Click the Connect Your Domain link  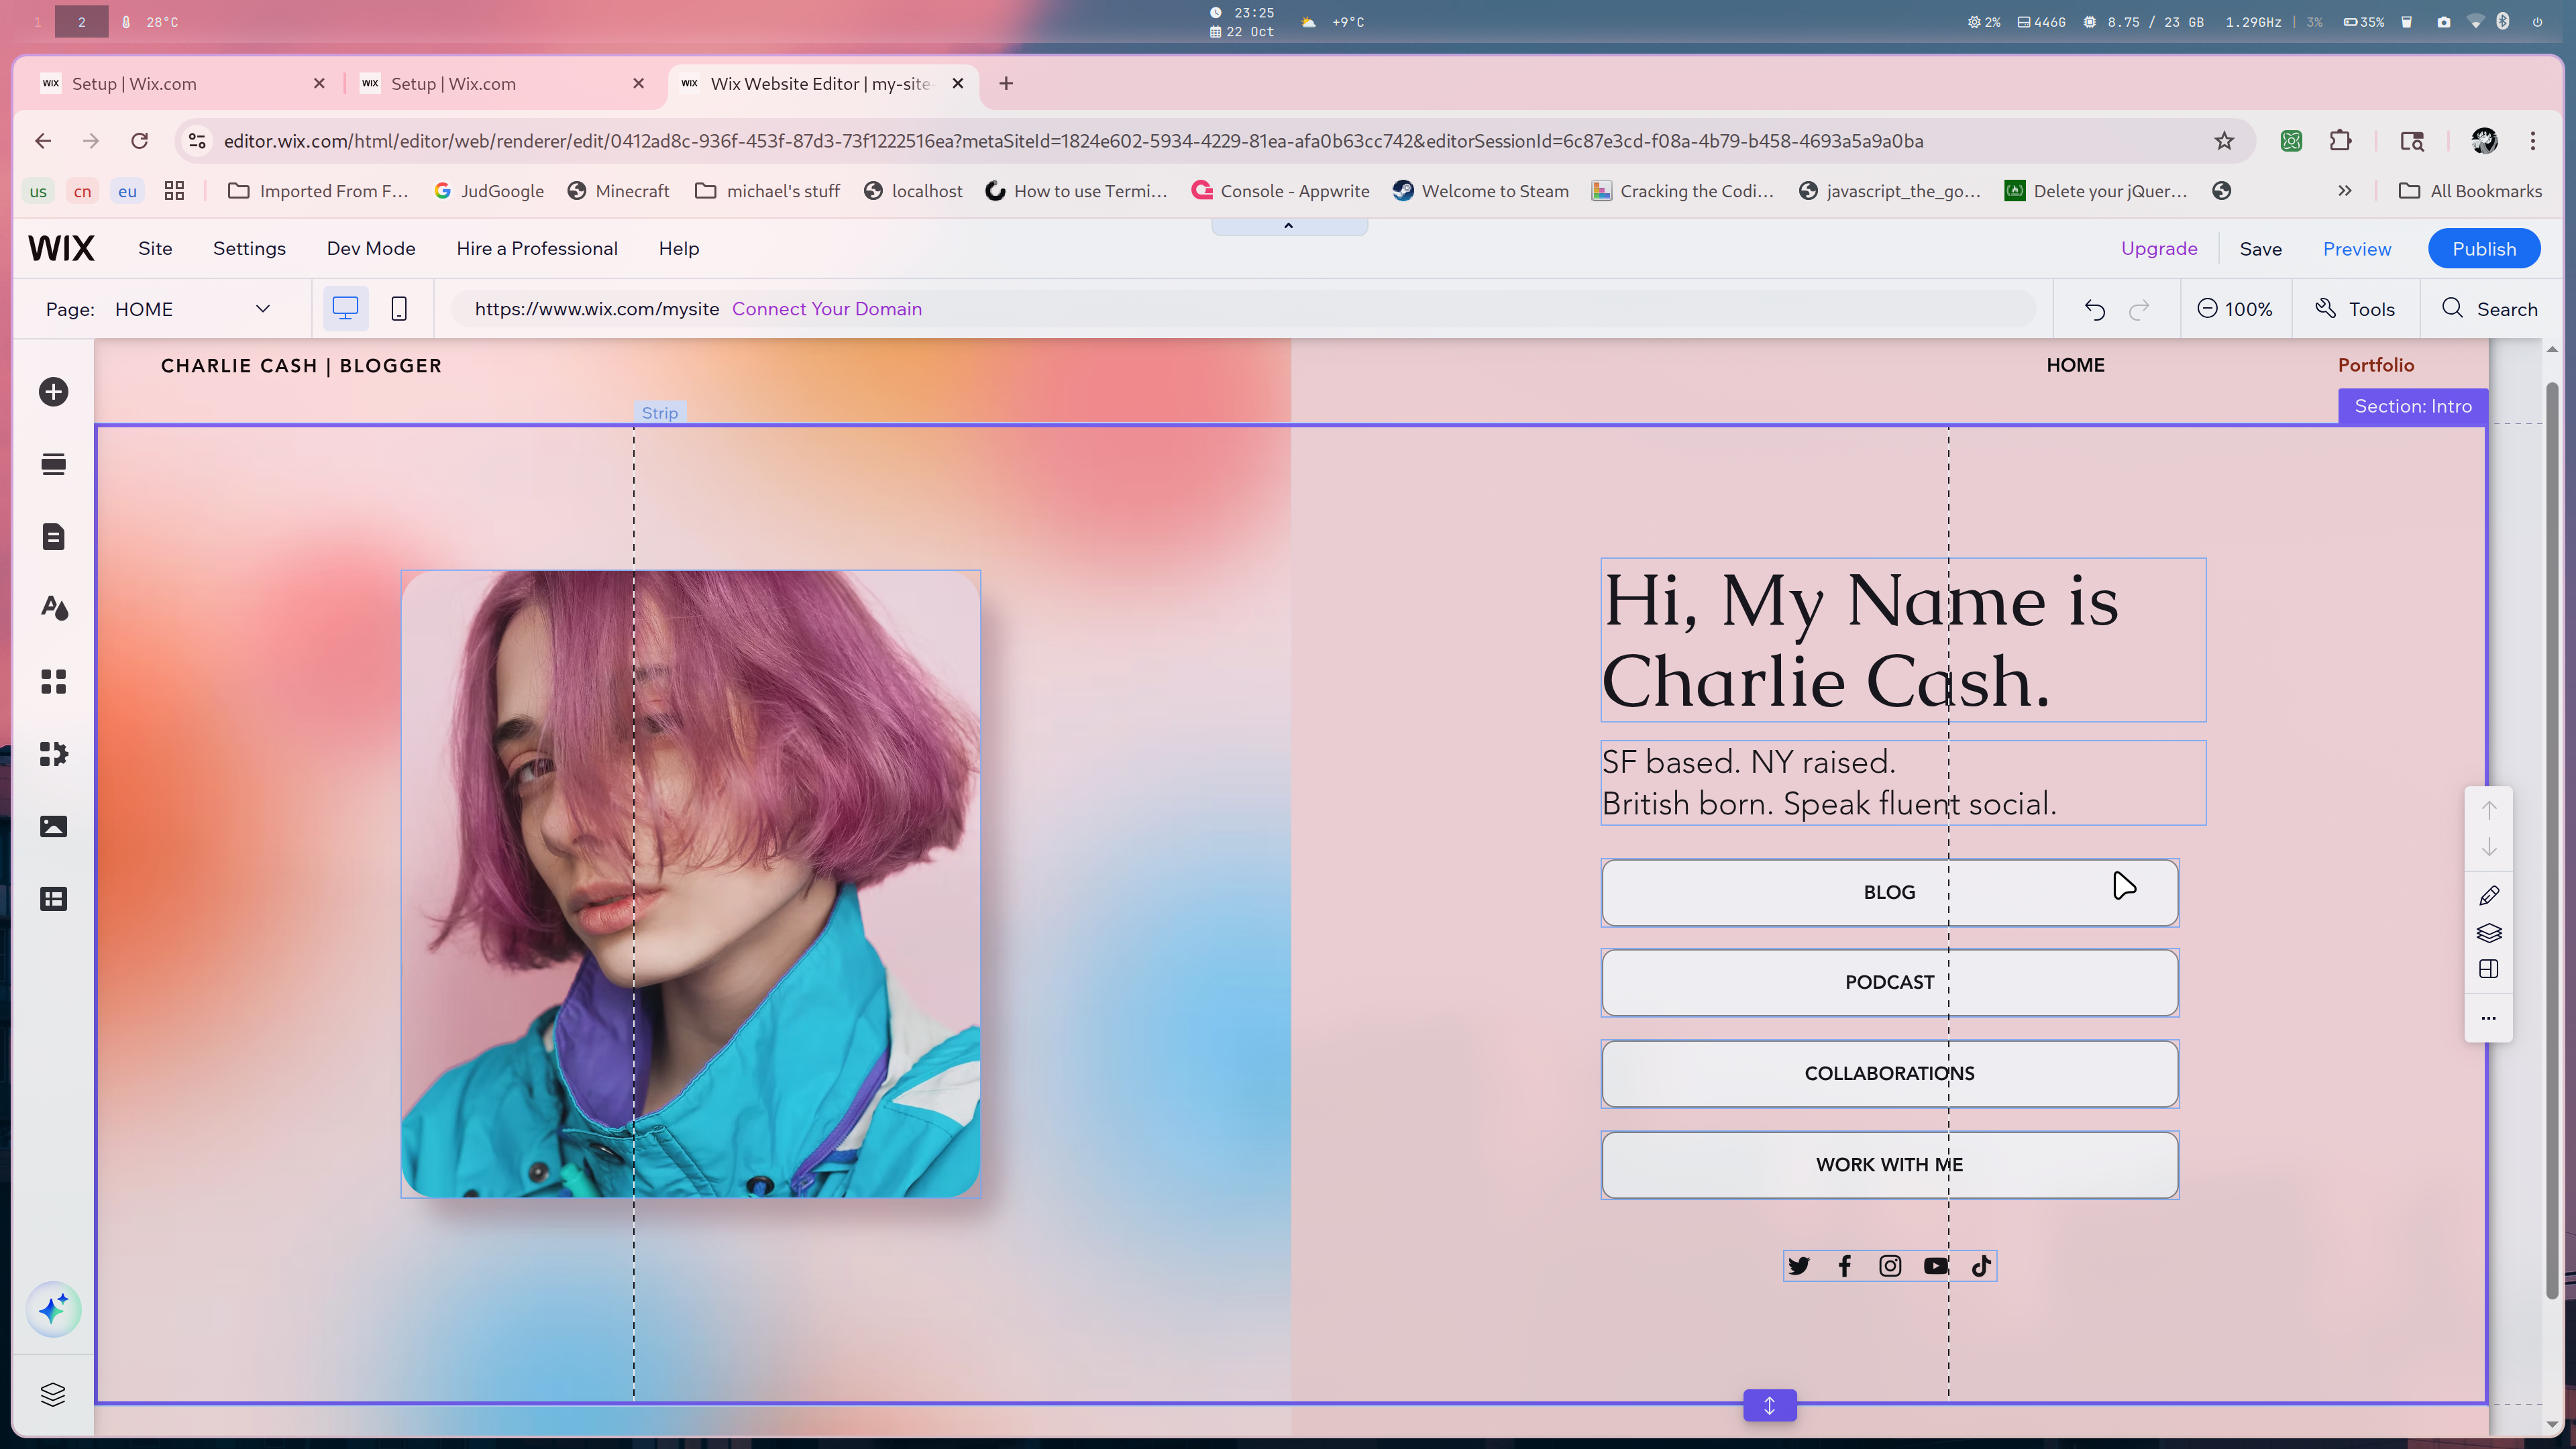click(826, 309)
